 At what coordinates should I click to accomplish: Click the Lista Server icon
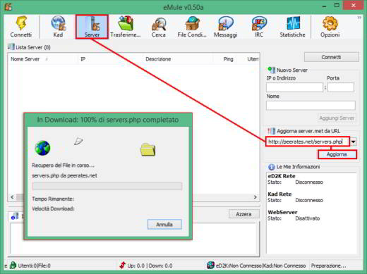coord(11,46)
